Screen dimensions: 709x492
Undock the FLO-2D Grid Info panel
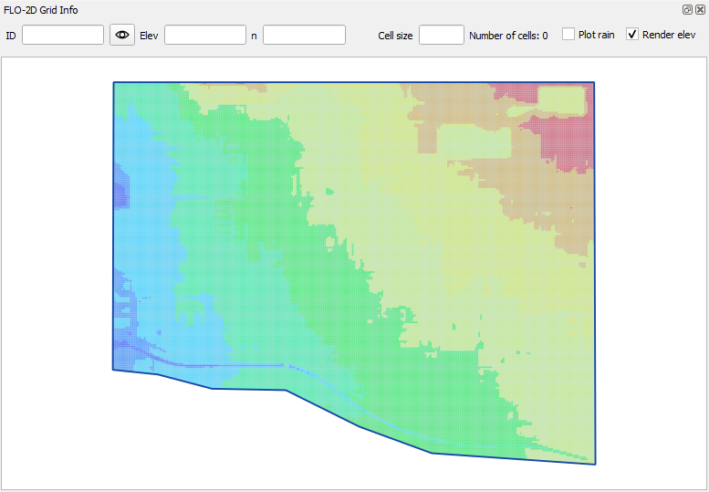click(x=687, y=9)
